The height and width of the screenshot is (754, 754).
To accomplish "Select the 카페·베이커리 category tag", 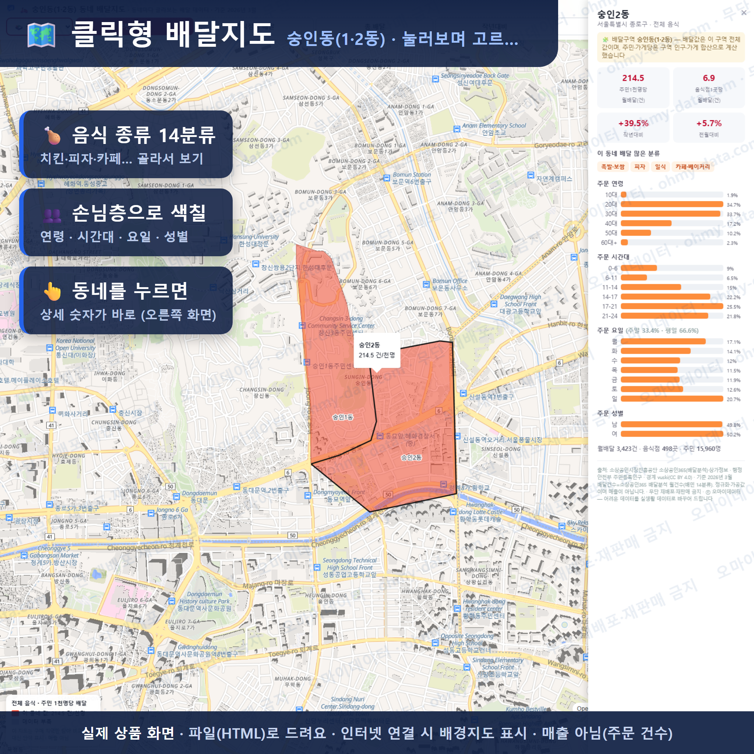I will [x=693, y=167].
